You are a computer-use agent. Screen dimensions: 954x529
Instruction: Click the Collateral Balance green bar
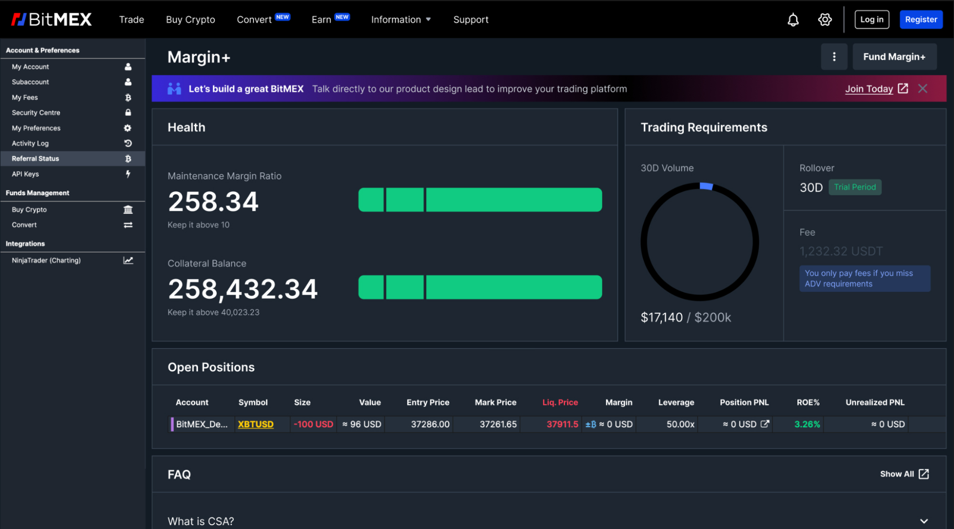(x=480, y=287)
